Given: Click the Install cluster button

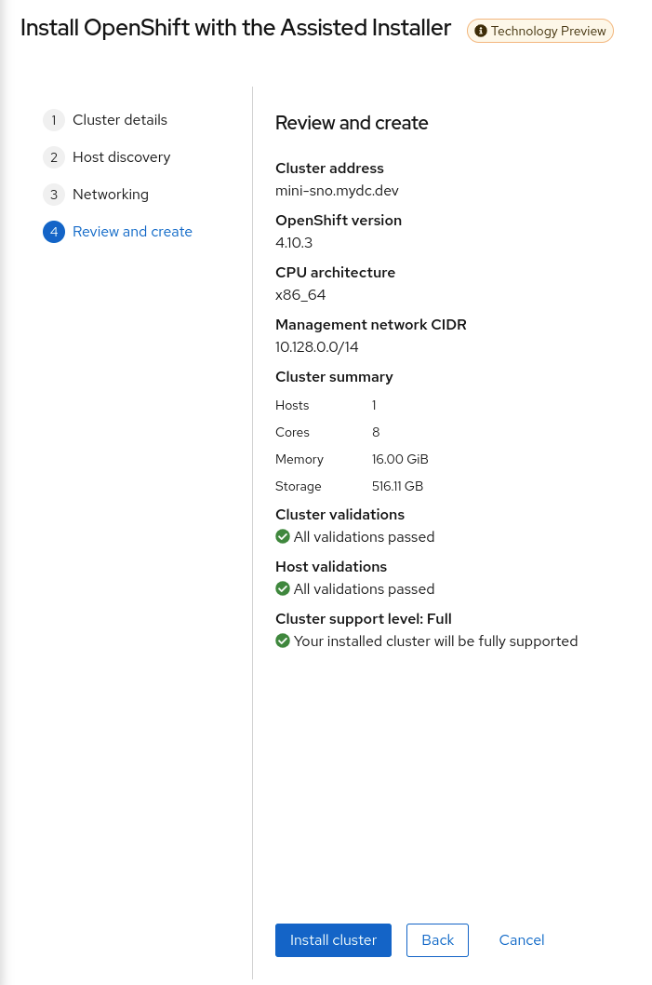Looking at the screenshot, I should pyautogui.click(x=333, y=939).
